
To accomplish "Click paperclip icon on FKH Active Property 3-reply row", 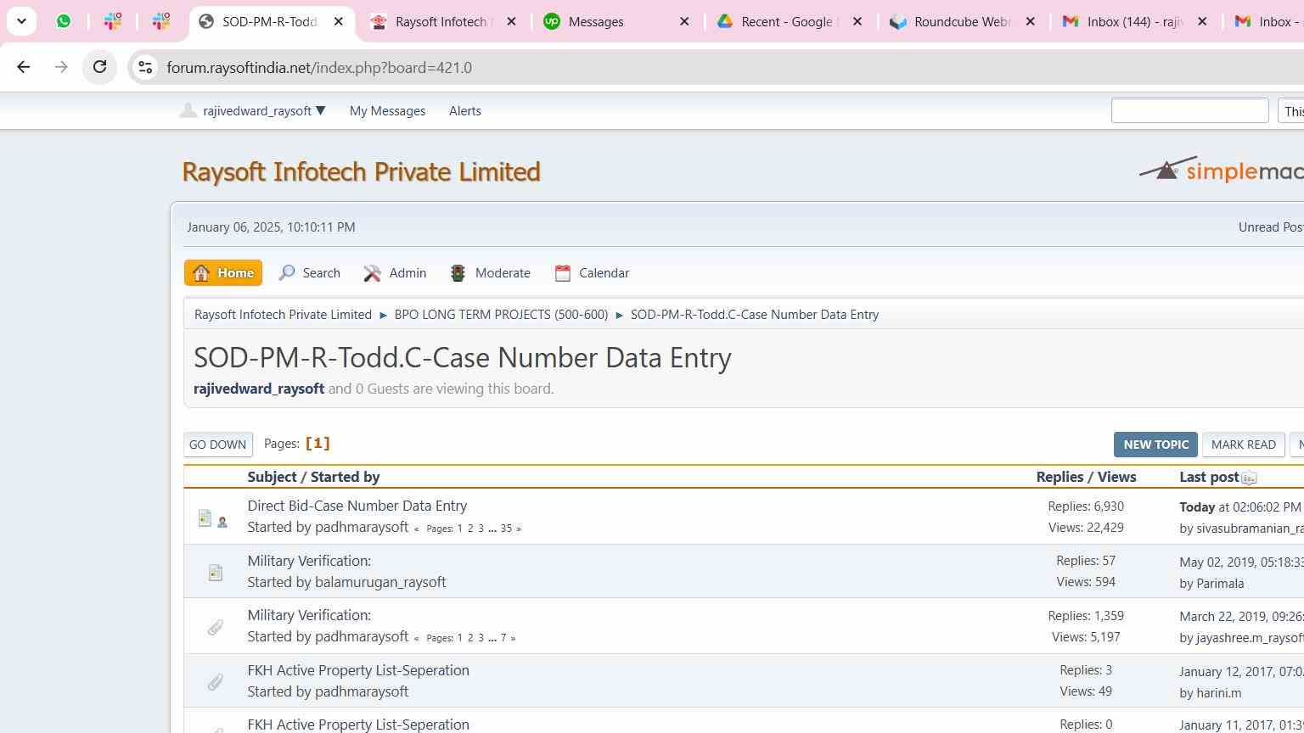I will [x=215, y=682].
